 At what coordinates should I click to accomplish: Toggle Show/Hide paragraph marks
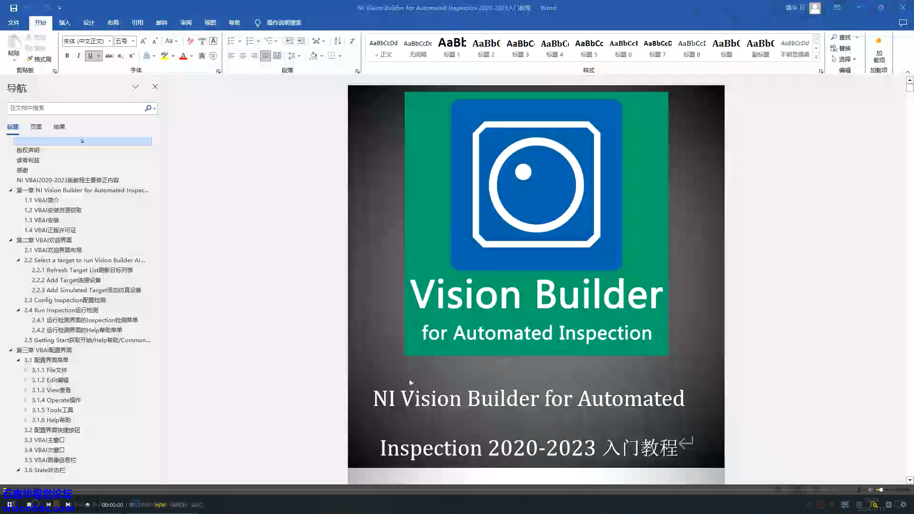(x=353, y=41)
